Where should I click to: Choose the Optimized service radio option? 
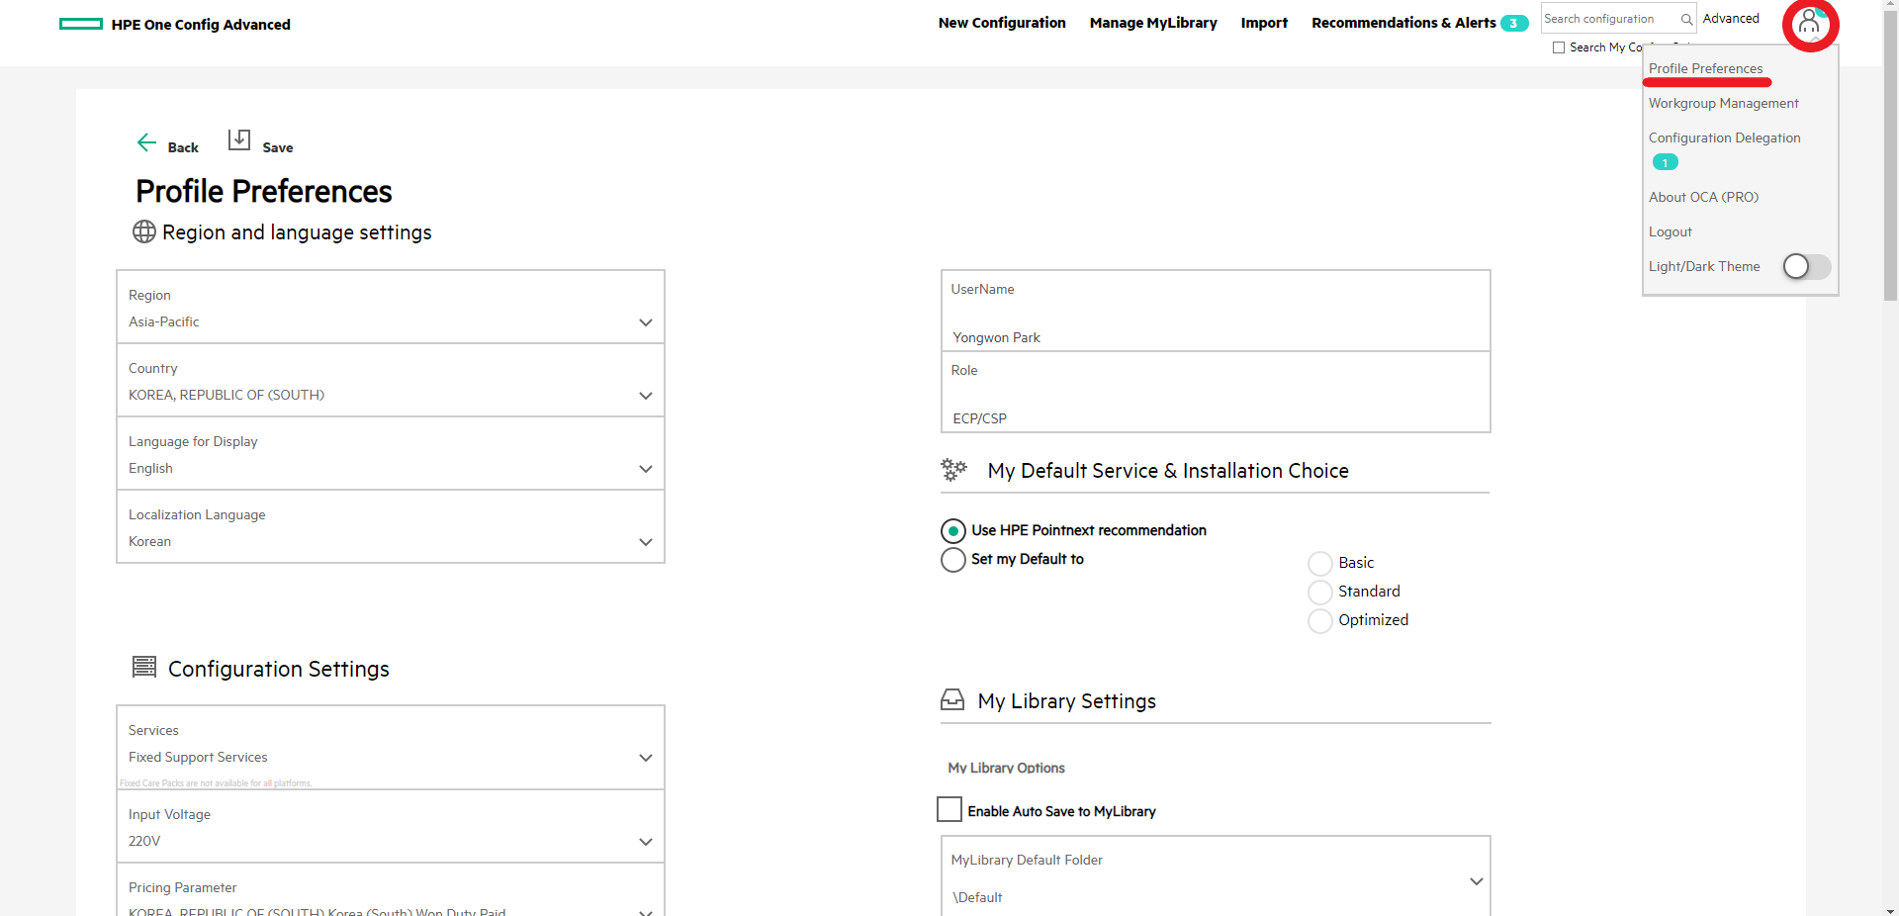[1320, 621]
